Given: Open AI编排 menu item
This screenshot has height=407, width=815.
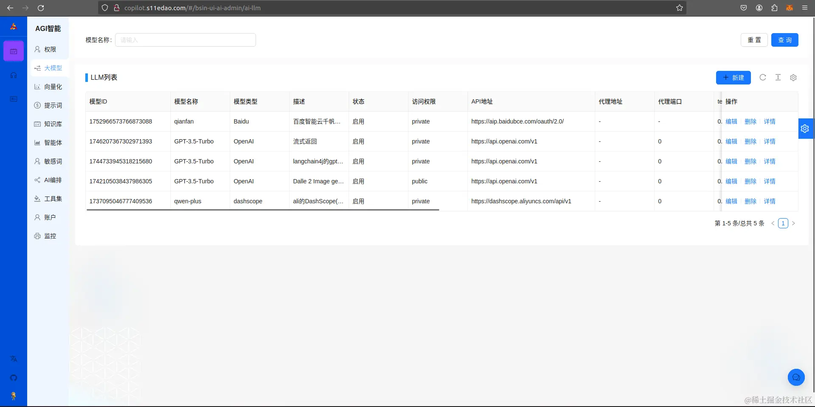Looking at the screenshot, I should pos(50,180).
